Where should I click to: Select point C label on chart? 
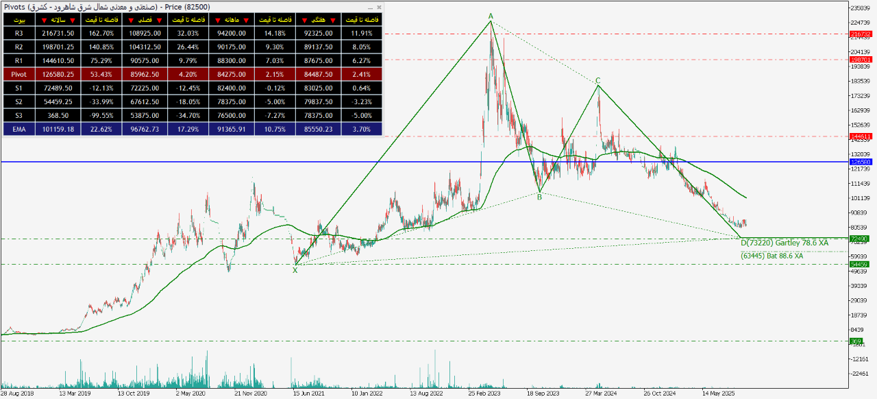click(x=597, y=81)
